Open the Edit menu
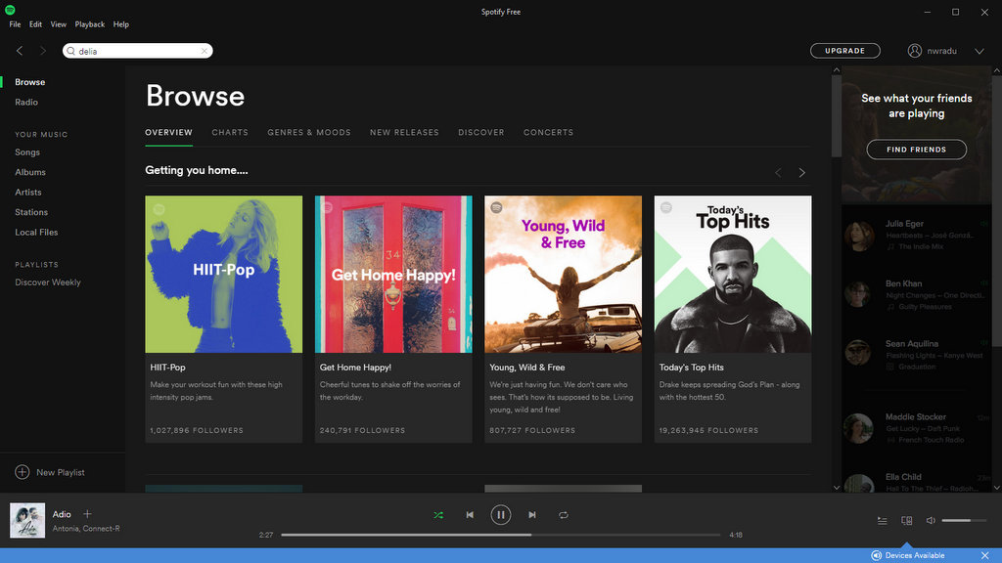Screen dimensions: 1002x563 pyautogui.click(x=36, y=24)
